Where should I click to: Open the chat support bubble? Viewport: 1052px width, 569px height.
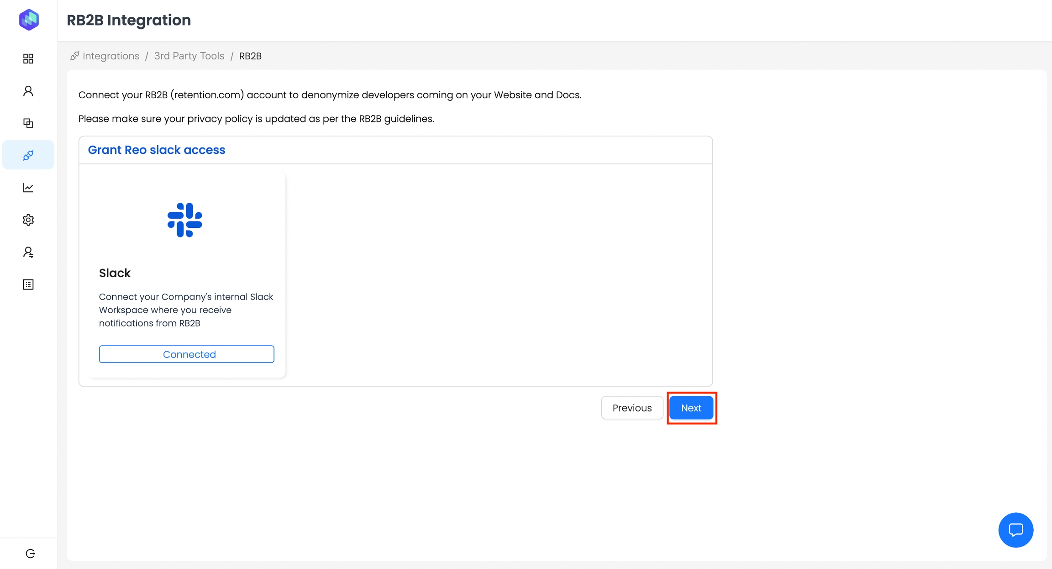(1015, 530)
